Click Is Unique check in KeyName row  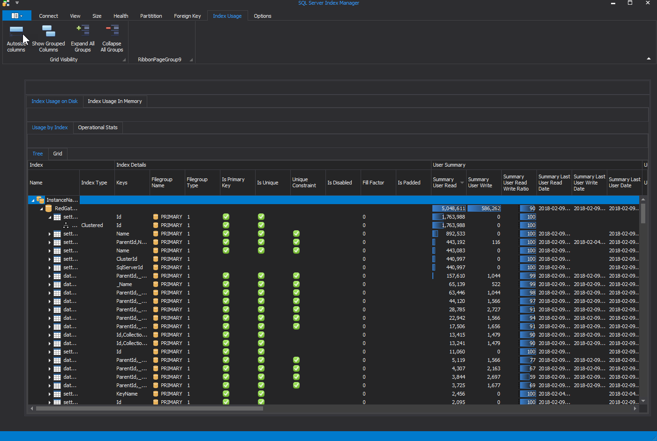(261, 394)
